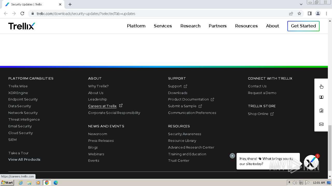The height and width of the screenshot is (186, 332).
Task: Open Press Releases
Action: [x=101, y=141]
